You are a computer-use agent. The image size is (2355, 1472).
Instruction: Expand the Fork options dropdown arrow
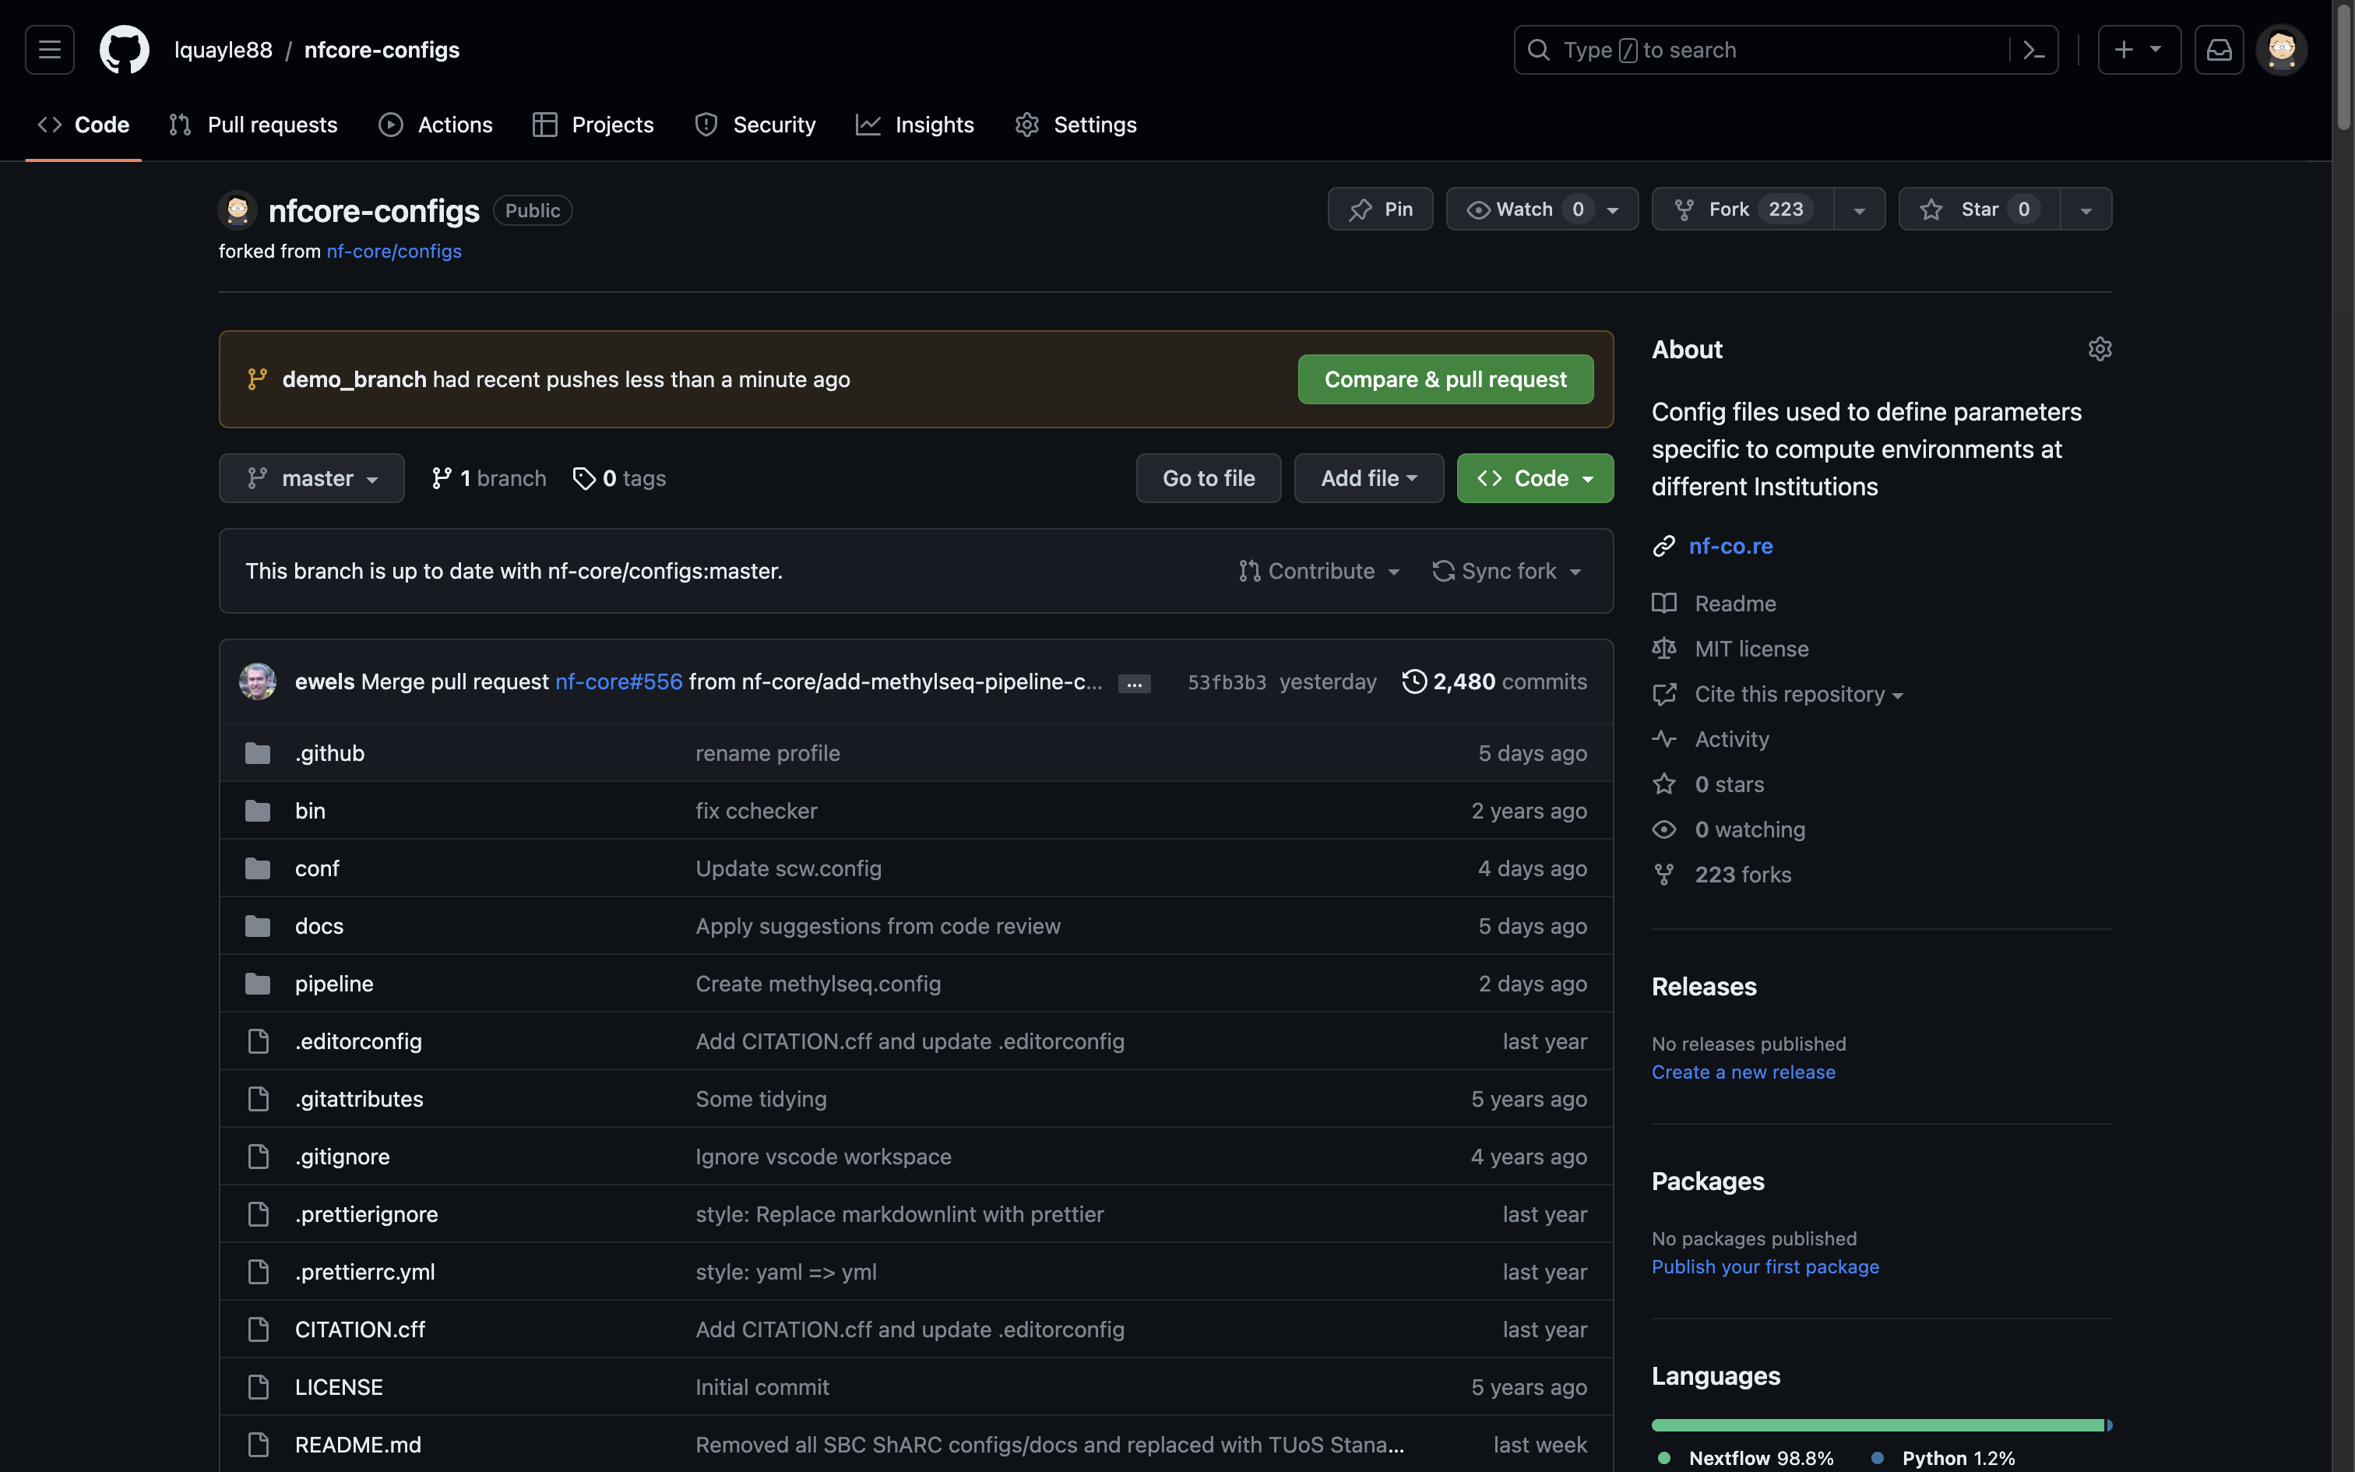coord(1860,210)
